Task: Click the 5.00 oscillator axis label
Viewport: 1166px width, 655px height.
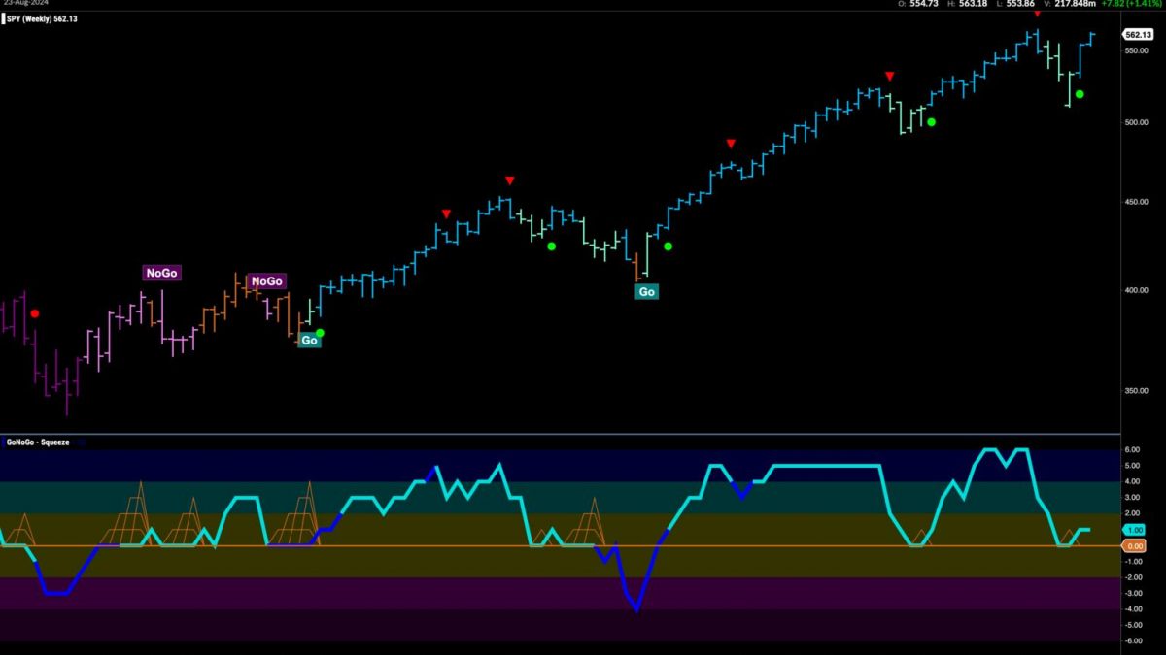Action: [1132, 466]
